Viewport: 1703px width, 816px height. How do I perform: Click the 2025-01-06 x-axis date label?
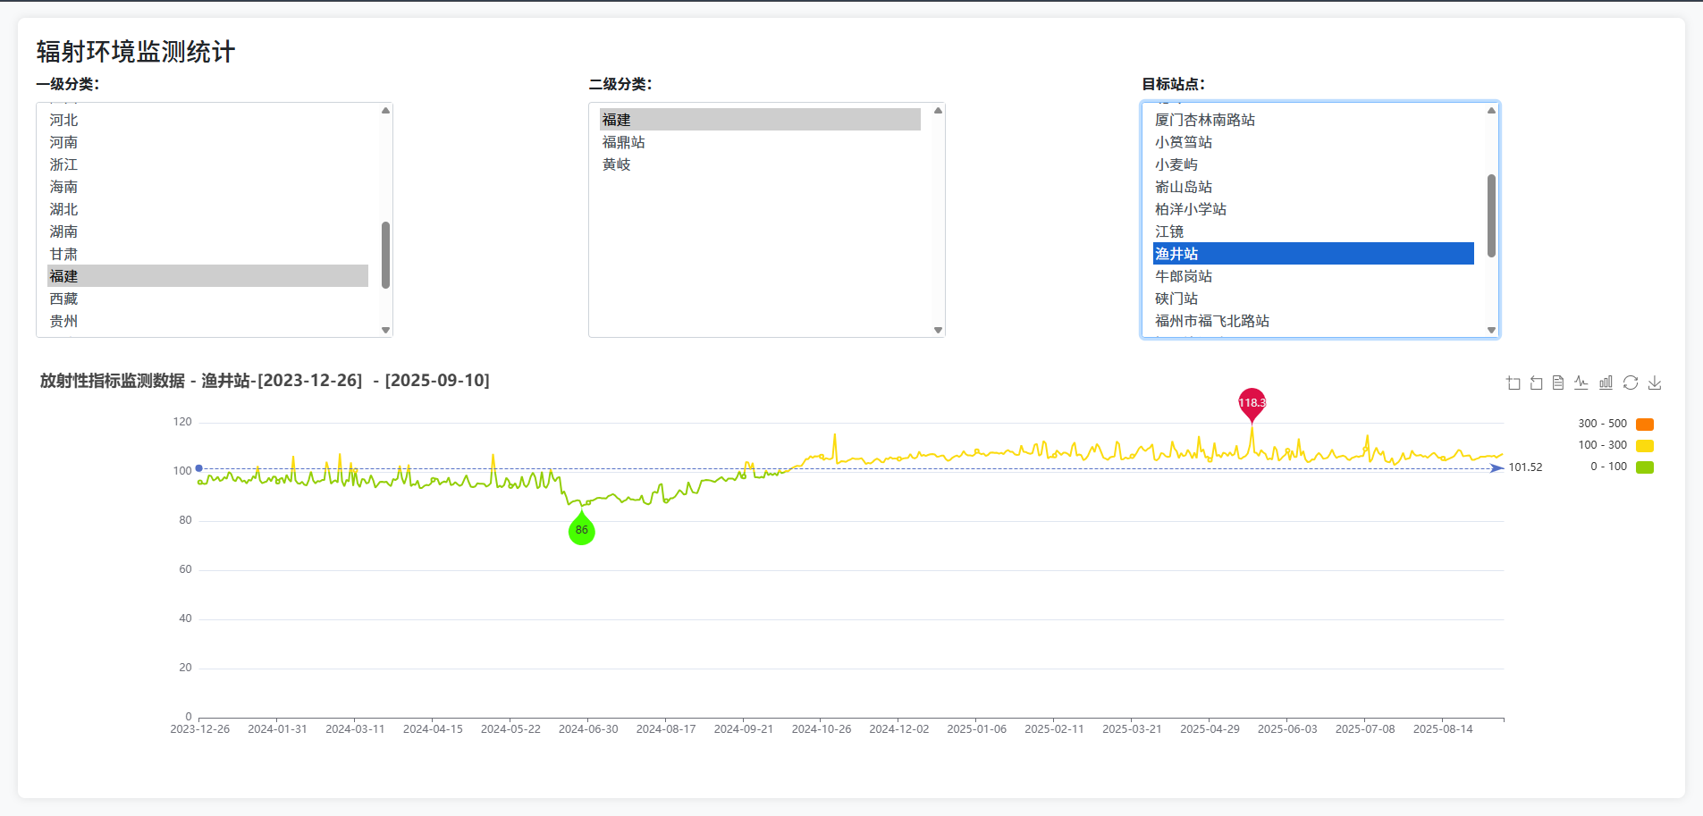pos(976,729)
